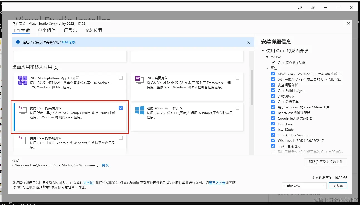Close the installer workload dialog

pos(349,24)
